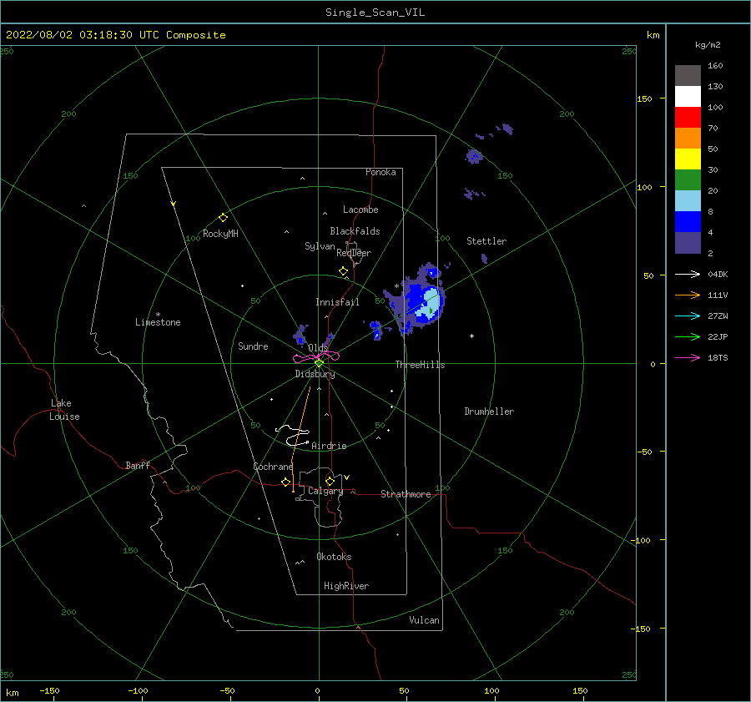Screen dimensions: 751x702
Task: Click the kg/m2 legend unit label
Action: point(708,45)
